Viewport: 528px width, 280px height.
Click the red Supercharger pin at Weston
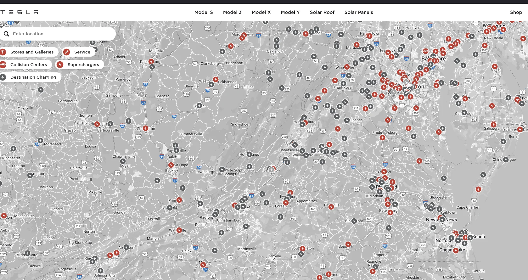pyautogui.click(x=216, y=79)
